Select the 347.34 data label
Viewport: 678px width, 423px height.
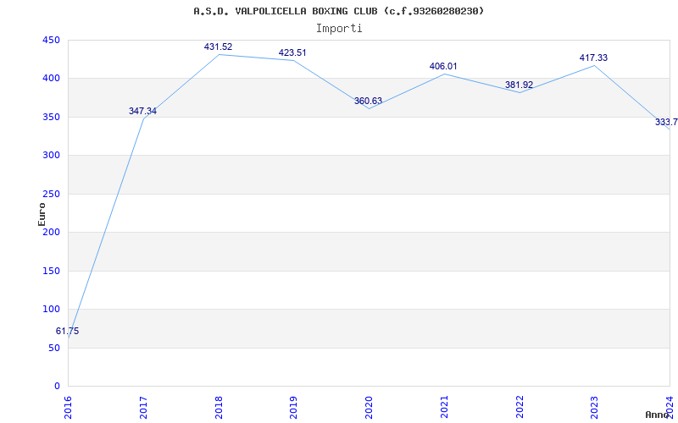[142, 111]
